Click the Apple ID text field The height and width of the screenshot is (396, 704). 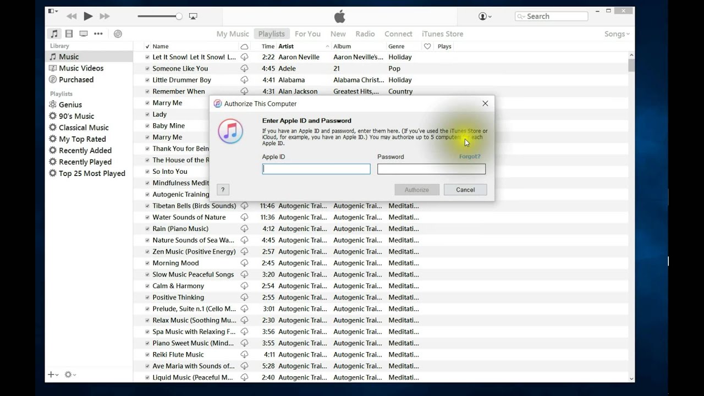[316, 169]
